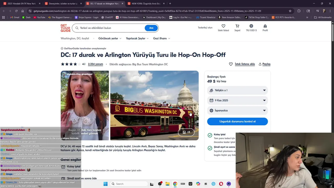
Task: Open All Bookmarks folder
Action: [x=323, y=17]
